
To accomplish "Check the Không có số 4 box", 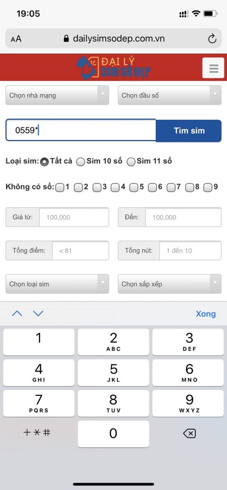I will (x=115, y=187).
